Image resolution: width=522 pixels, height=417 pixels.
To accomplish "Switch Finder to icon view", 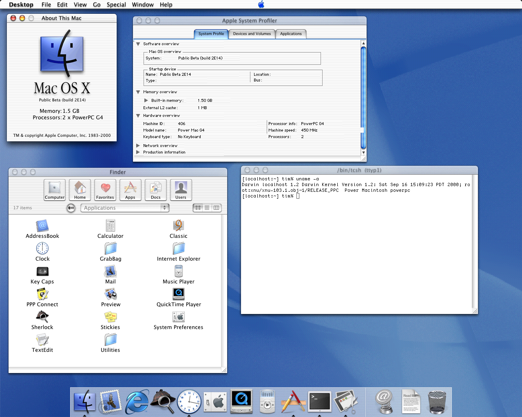I will coord(198,208).
